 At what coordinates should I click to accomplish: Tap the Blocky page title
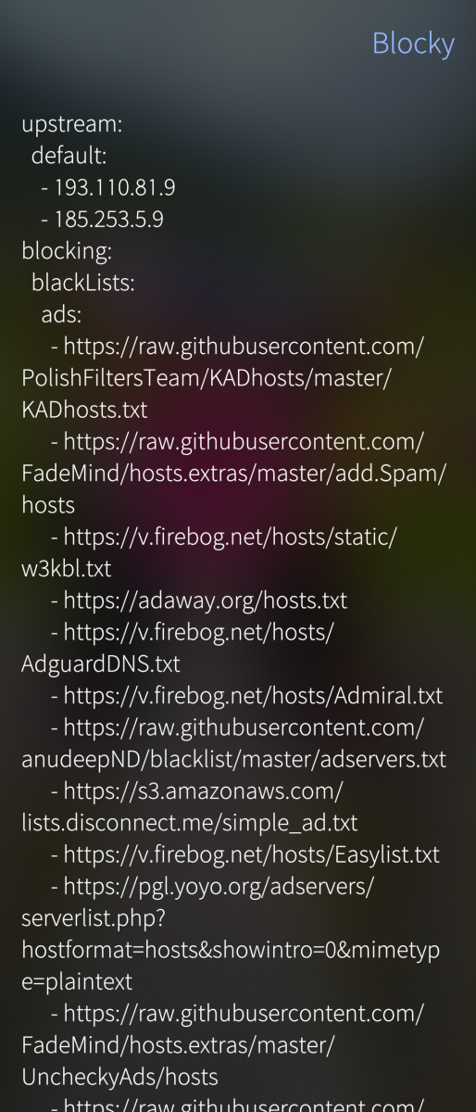click(413, 44)
